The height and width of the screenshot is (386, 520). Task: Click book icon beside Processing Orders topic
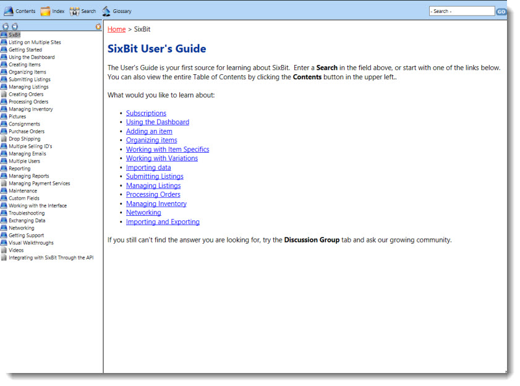pos(4,101)
